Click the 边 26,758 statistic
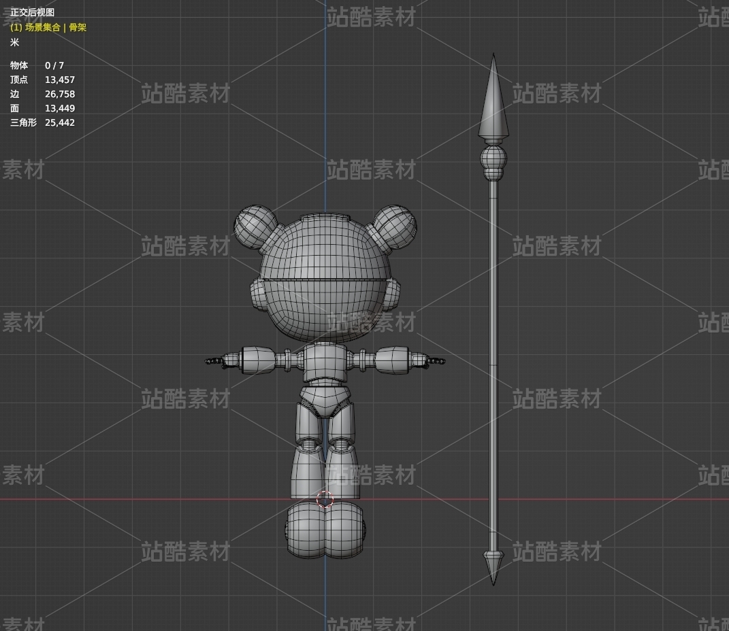The height and width of the screenshot is (631, 729). [42, 95]
